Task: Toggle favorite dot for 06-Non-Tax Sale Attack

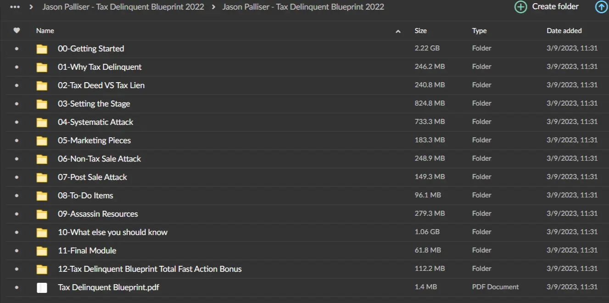Action: (x=17, y=159)
